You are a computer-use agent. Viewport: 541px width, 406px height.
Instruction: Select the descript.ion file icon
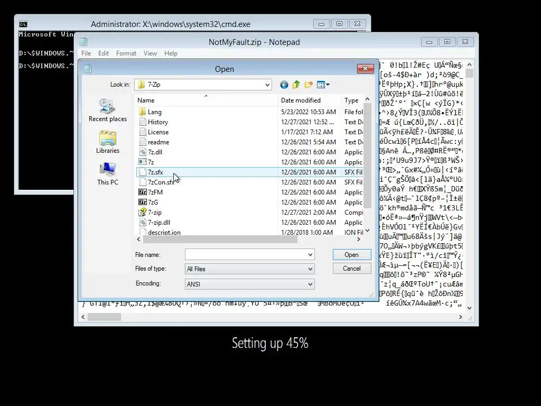[143, 232]
